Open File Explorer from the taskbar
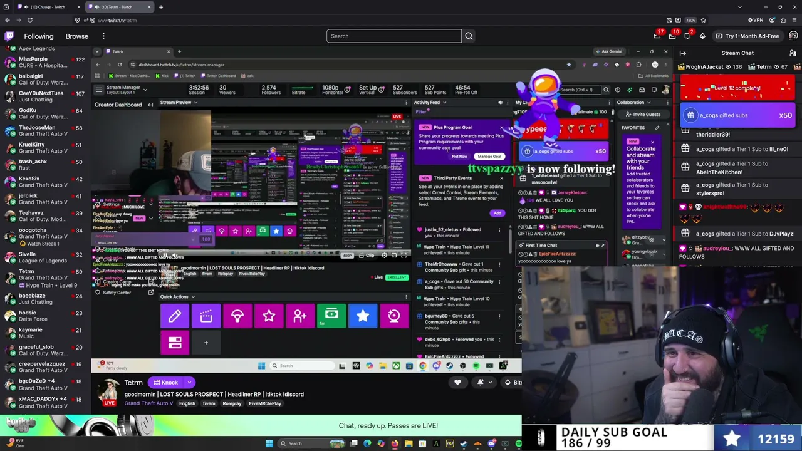Viewport: 802px width, 451px height. point(409,443)
